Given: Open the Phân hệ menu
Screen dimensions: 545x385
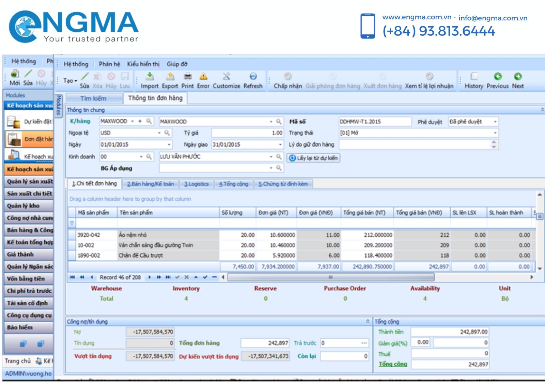Looking at the screenshot, I should click(x=109, y=64).
